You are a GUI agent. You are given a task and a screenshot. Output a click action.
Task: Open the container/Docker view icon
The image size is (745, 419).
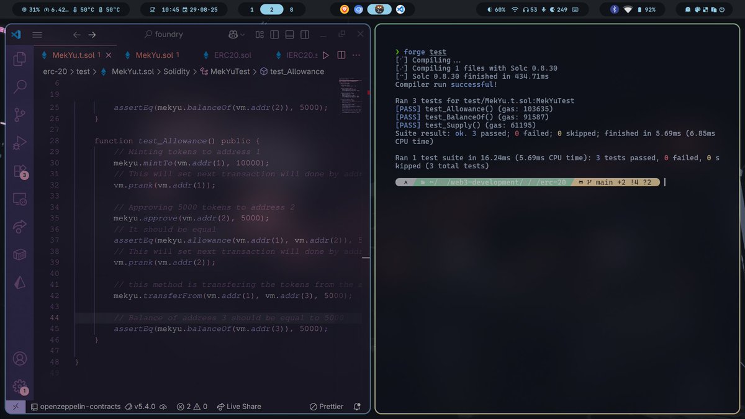pos(20,255)
